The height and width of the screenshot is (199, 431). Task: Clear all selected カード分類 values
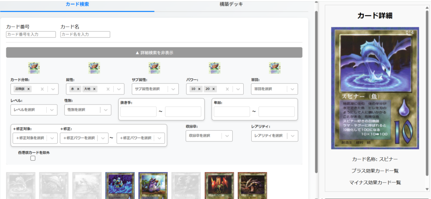click(x=42, y=89)
